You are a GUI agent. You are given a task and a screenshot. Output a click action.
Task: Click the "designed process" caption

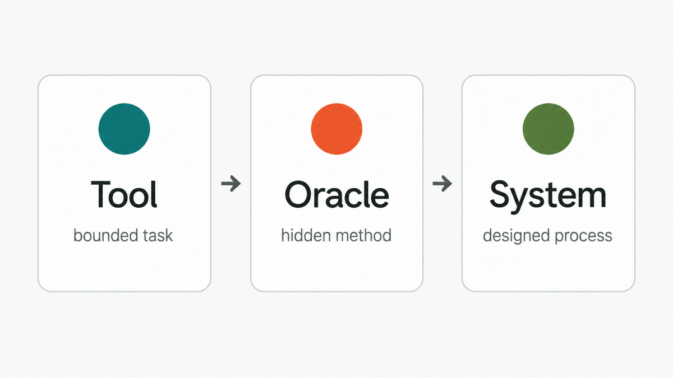pyautogui.click(x=548, y=236)
